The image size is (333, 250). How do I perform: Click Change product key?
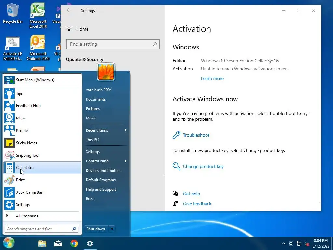click(x=203, y=166)
